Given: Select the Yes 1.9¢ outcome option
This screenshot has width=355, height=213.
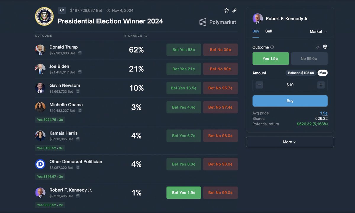Looking at the screenshot, I should (x=271, y=59).
